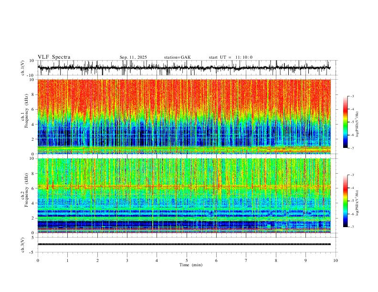Image resolution: width=378 pixels, height=292 pixels.
Task: Click ch.1 spectrogram 4 kHz tick label
Action: pos(33,125)
